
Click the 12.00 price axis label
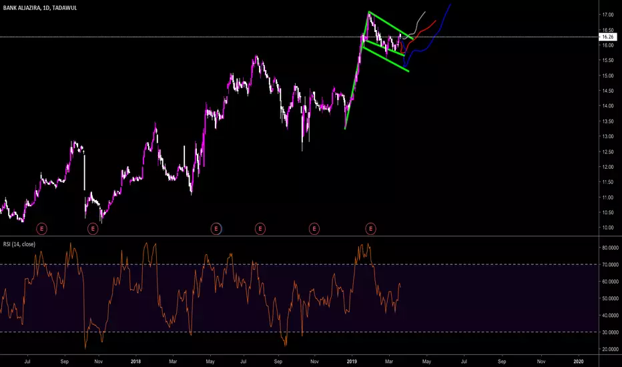608,167
